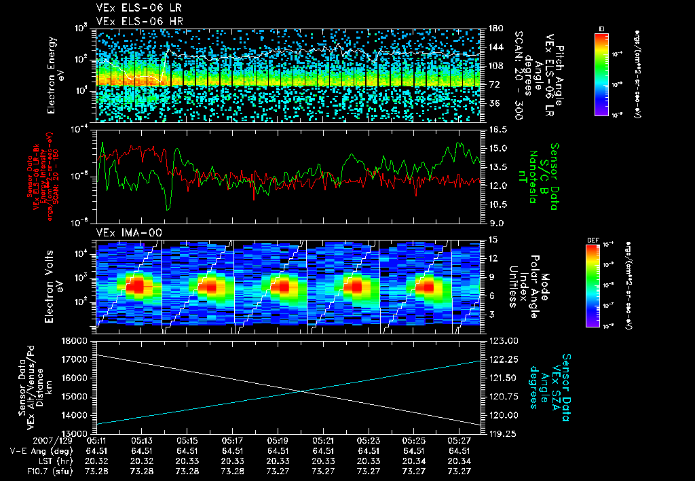This screenshot has height=481, width=695.
Task: Click the 05:27 time tick label
Action: (x=459, y=441)
